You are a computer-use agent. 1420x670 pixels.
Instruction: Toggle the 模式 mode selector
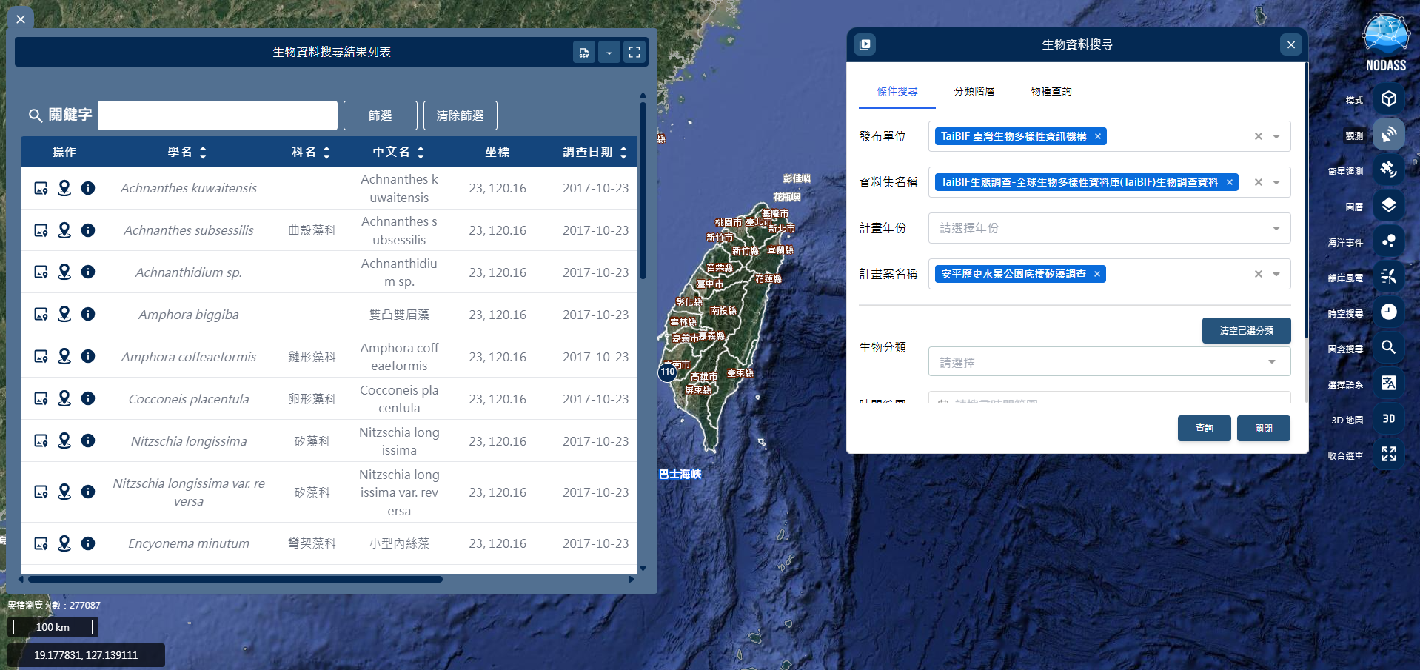point(1389,98)
